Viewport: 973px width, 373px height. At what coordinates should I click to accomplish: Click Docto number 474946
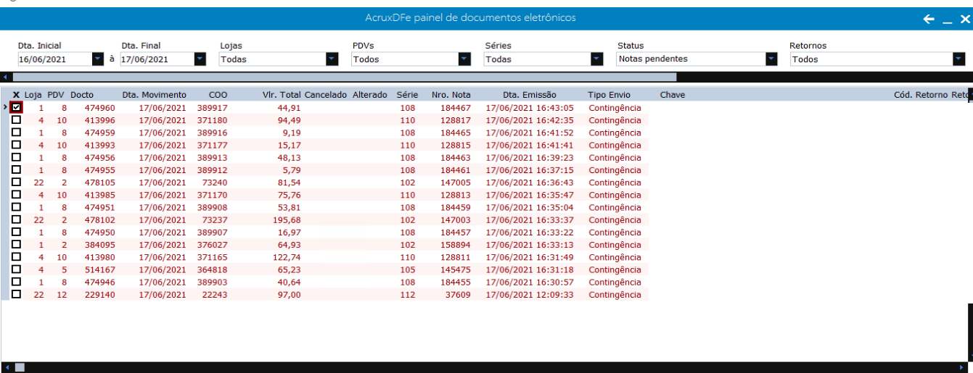99,282
